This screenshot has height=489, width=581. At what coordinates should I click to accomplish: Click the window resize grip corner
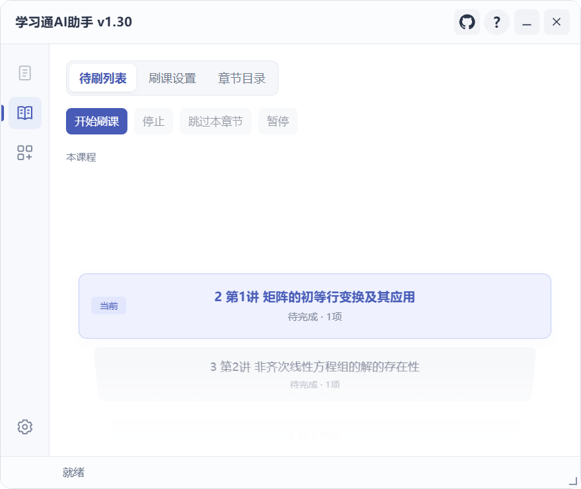(573, 481)
